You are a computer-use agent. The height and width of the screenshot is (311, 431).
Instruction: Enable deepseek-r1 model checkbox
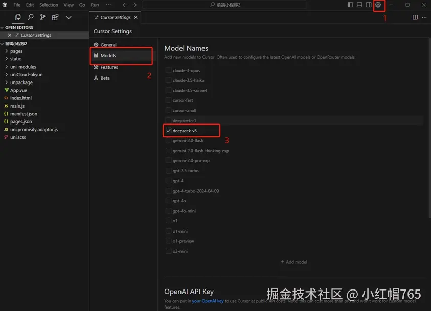point(168,120)
